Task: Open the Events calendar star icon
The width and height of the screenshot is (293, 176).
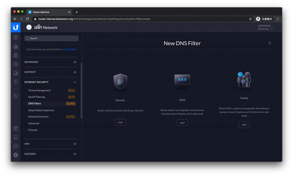Action: [x=16, y=128]
